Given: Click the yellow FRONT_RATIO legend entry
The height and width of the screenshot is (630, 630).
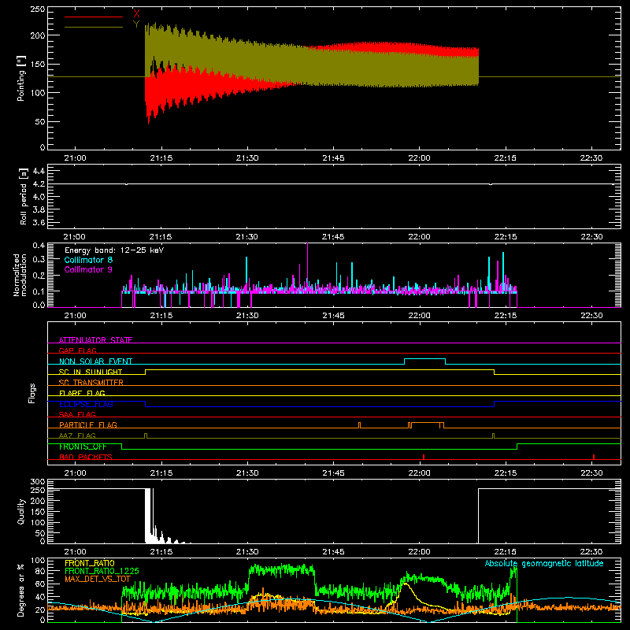Looking at the screenshot, I should (90, 563).
